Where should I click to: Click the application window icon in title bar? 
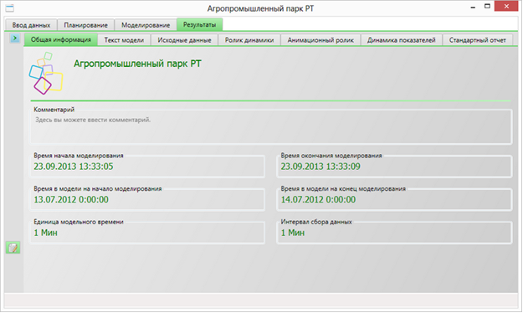[10, 8]
